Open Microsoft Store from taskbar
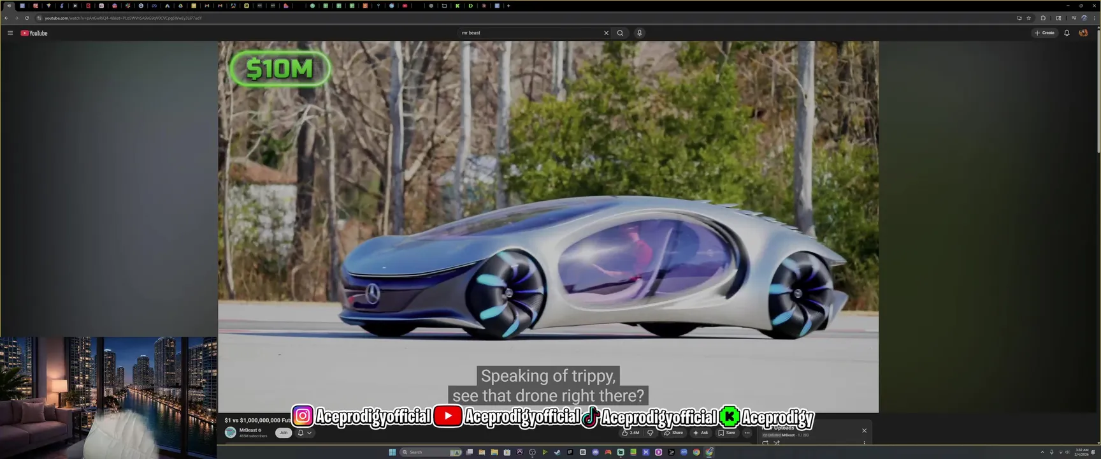Screen dimensions: 1101x459 (x=507, y=452)
